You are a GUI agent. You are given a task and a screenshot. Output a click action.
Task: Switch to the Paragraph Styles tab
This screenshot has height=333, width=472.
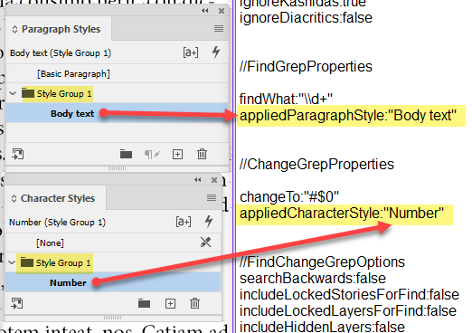tap(56, 29)
